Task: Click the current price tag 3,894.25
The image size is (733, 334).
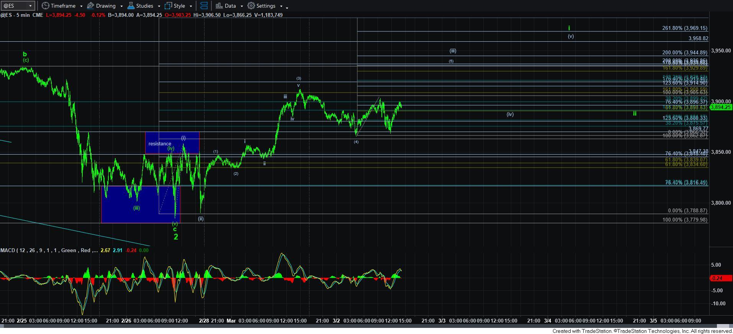Action: (x=721, y=108)
